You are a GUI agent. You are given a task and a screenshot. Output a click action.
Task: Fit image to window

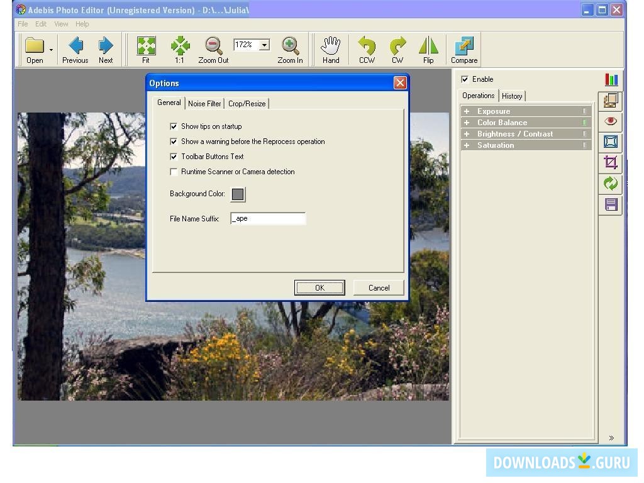click(146, 50)
